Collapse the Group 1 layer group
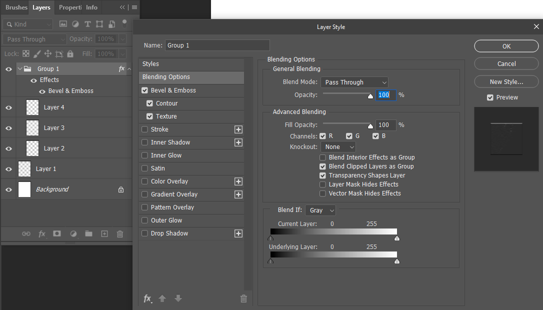This screenshot has width=543, height=310. tap(20, 69)
